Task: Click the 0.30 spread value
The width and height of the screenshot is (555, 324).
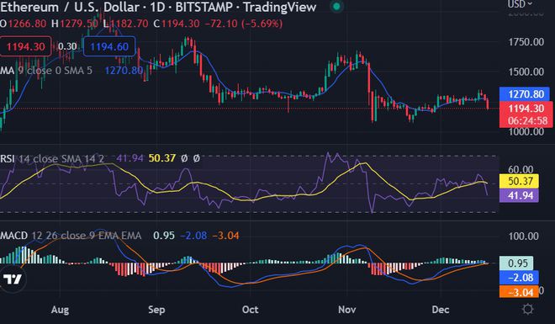Action: (67, 46)
